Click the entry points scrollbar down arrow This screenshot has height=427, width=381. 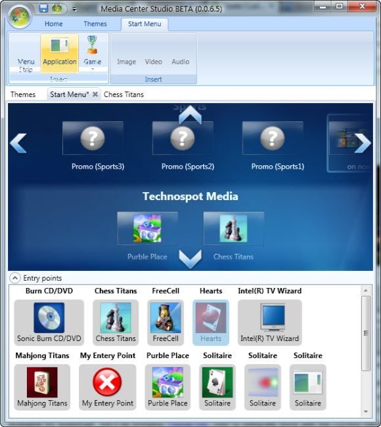click(x=366, y=411)
